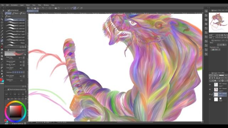Select Layer 2 in the layer list
The height and width of the screenshot is (128, 228).
pyautogui.click(x=220, y=90)
